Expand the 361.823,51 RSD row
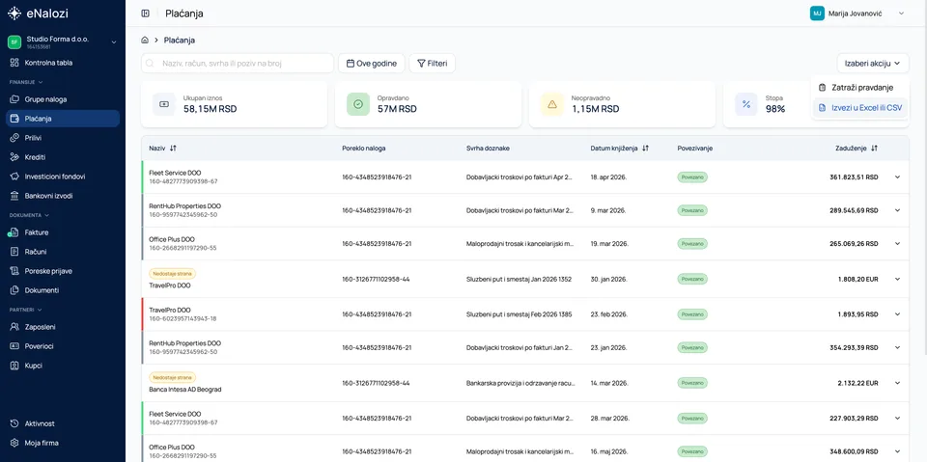The image size is (927, 462). (897, 177)
